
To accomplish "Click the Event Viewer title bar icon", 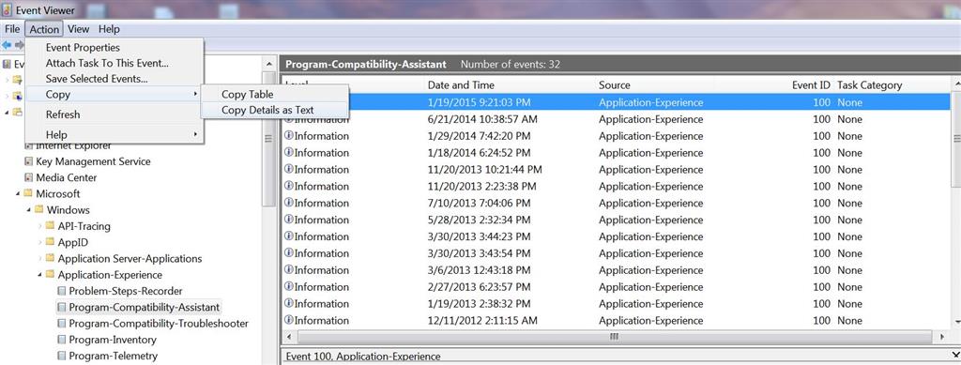I will click(8, 9).
